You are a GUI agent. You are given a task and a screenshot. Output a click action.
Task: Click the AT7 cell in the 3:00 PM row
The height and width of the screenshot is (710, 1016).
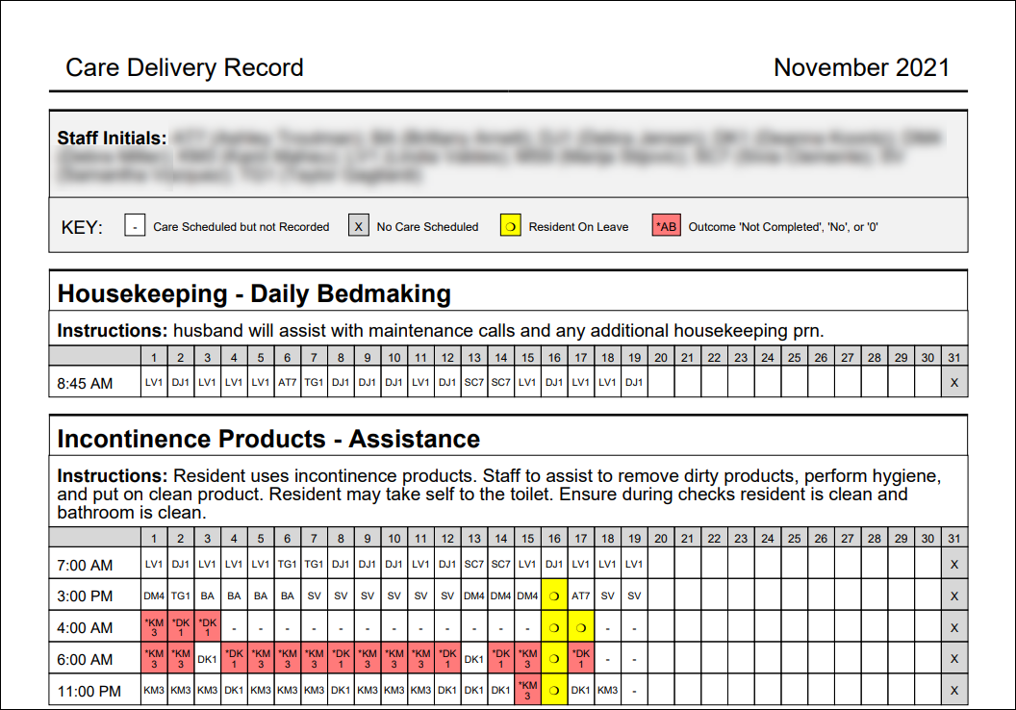[581, 596]
